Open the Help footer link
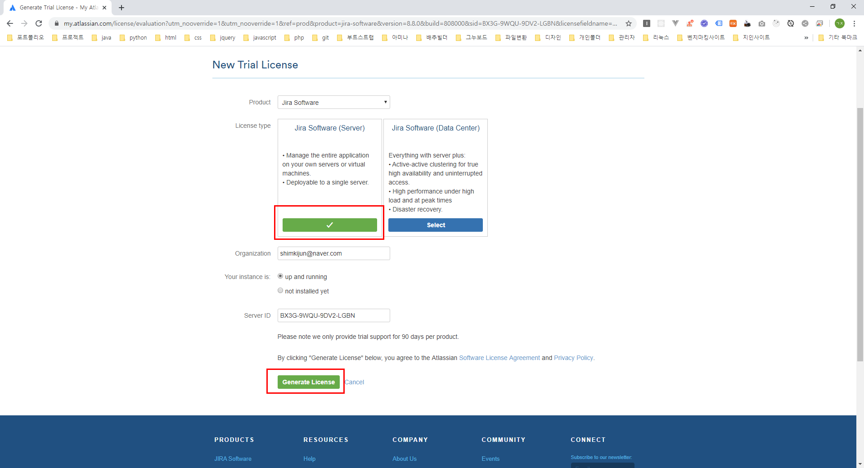 [x=309, y=459]
